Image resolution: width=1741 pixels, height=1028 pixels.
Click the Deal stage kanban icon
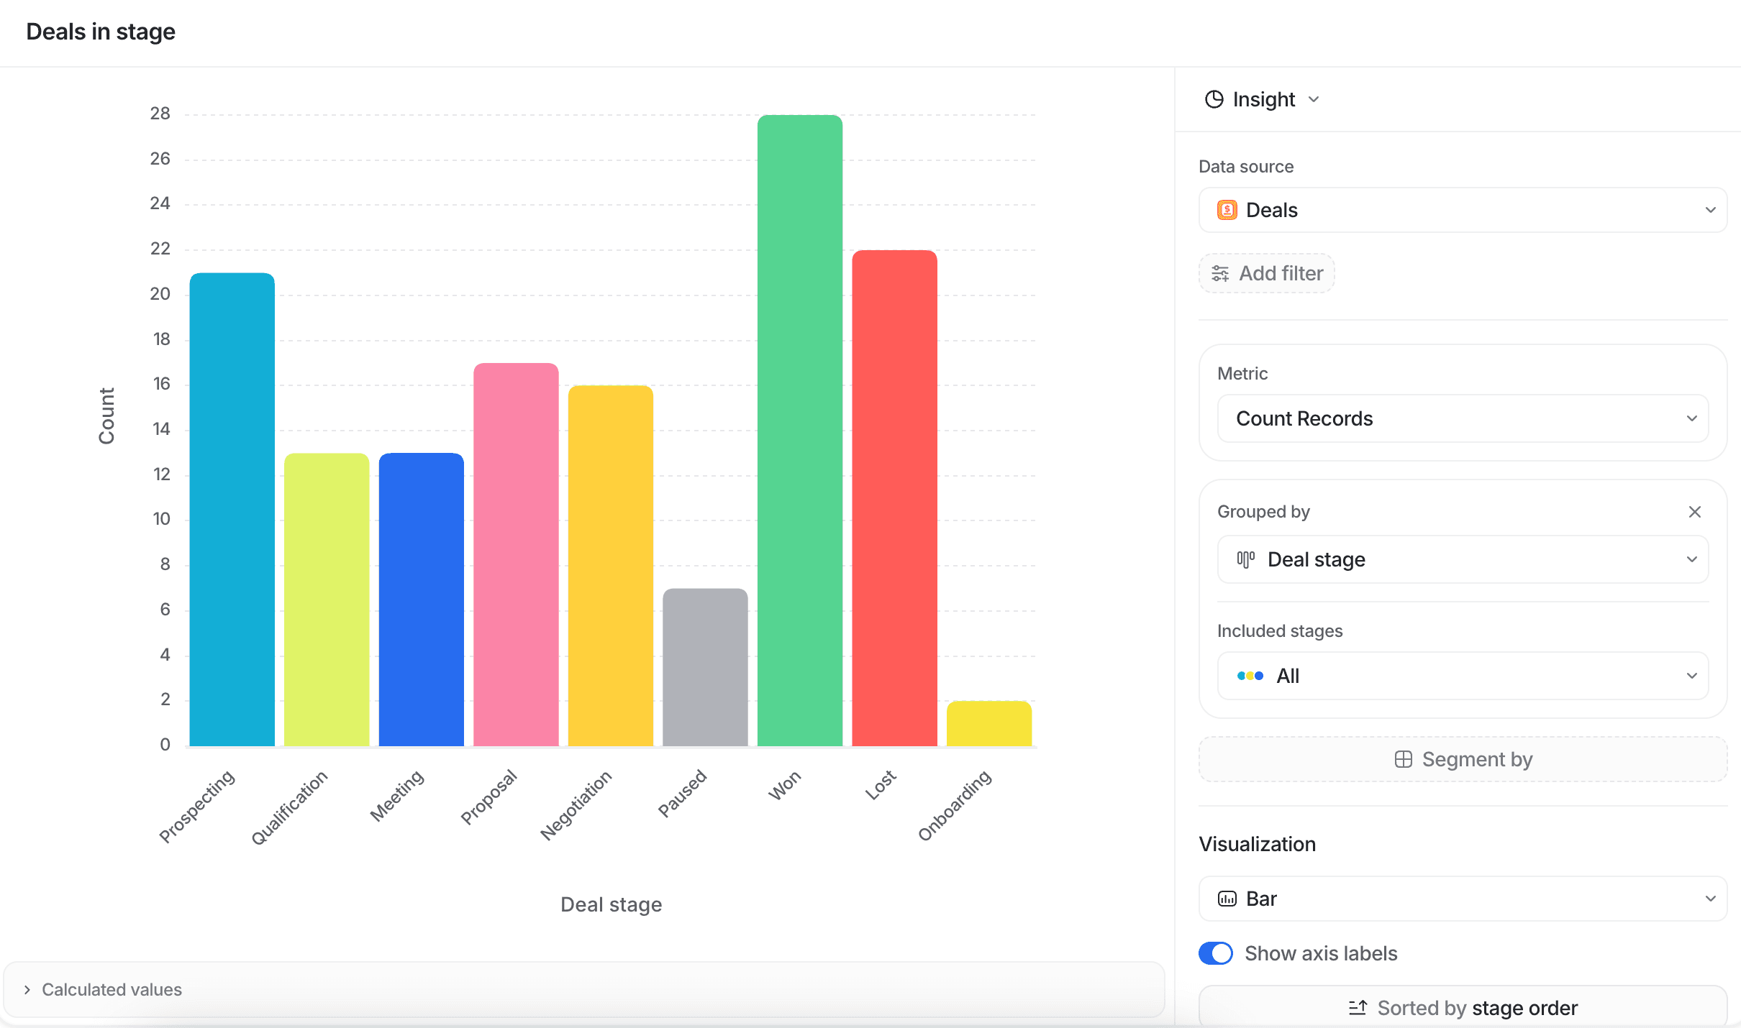[1245, 559]
